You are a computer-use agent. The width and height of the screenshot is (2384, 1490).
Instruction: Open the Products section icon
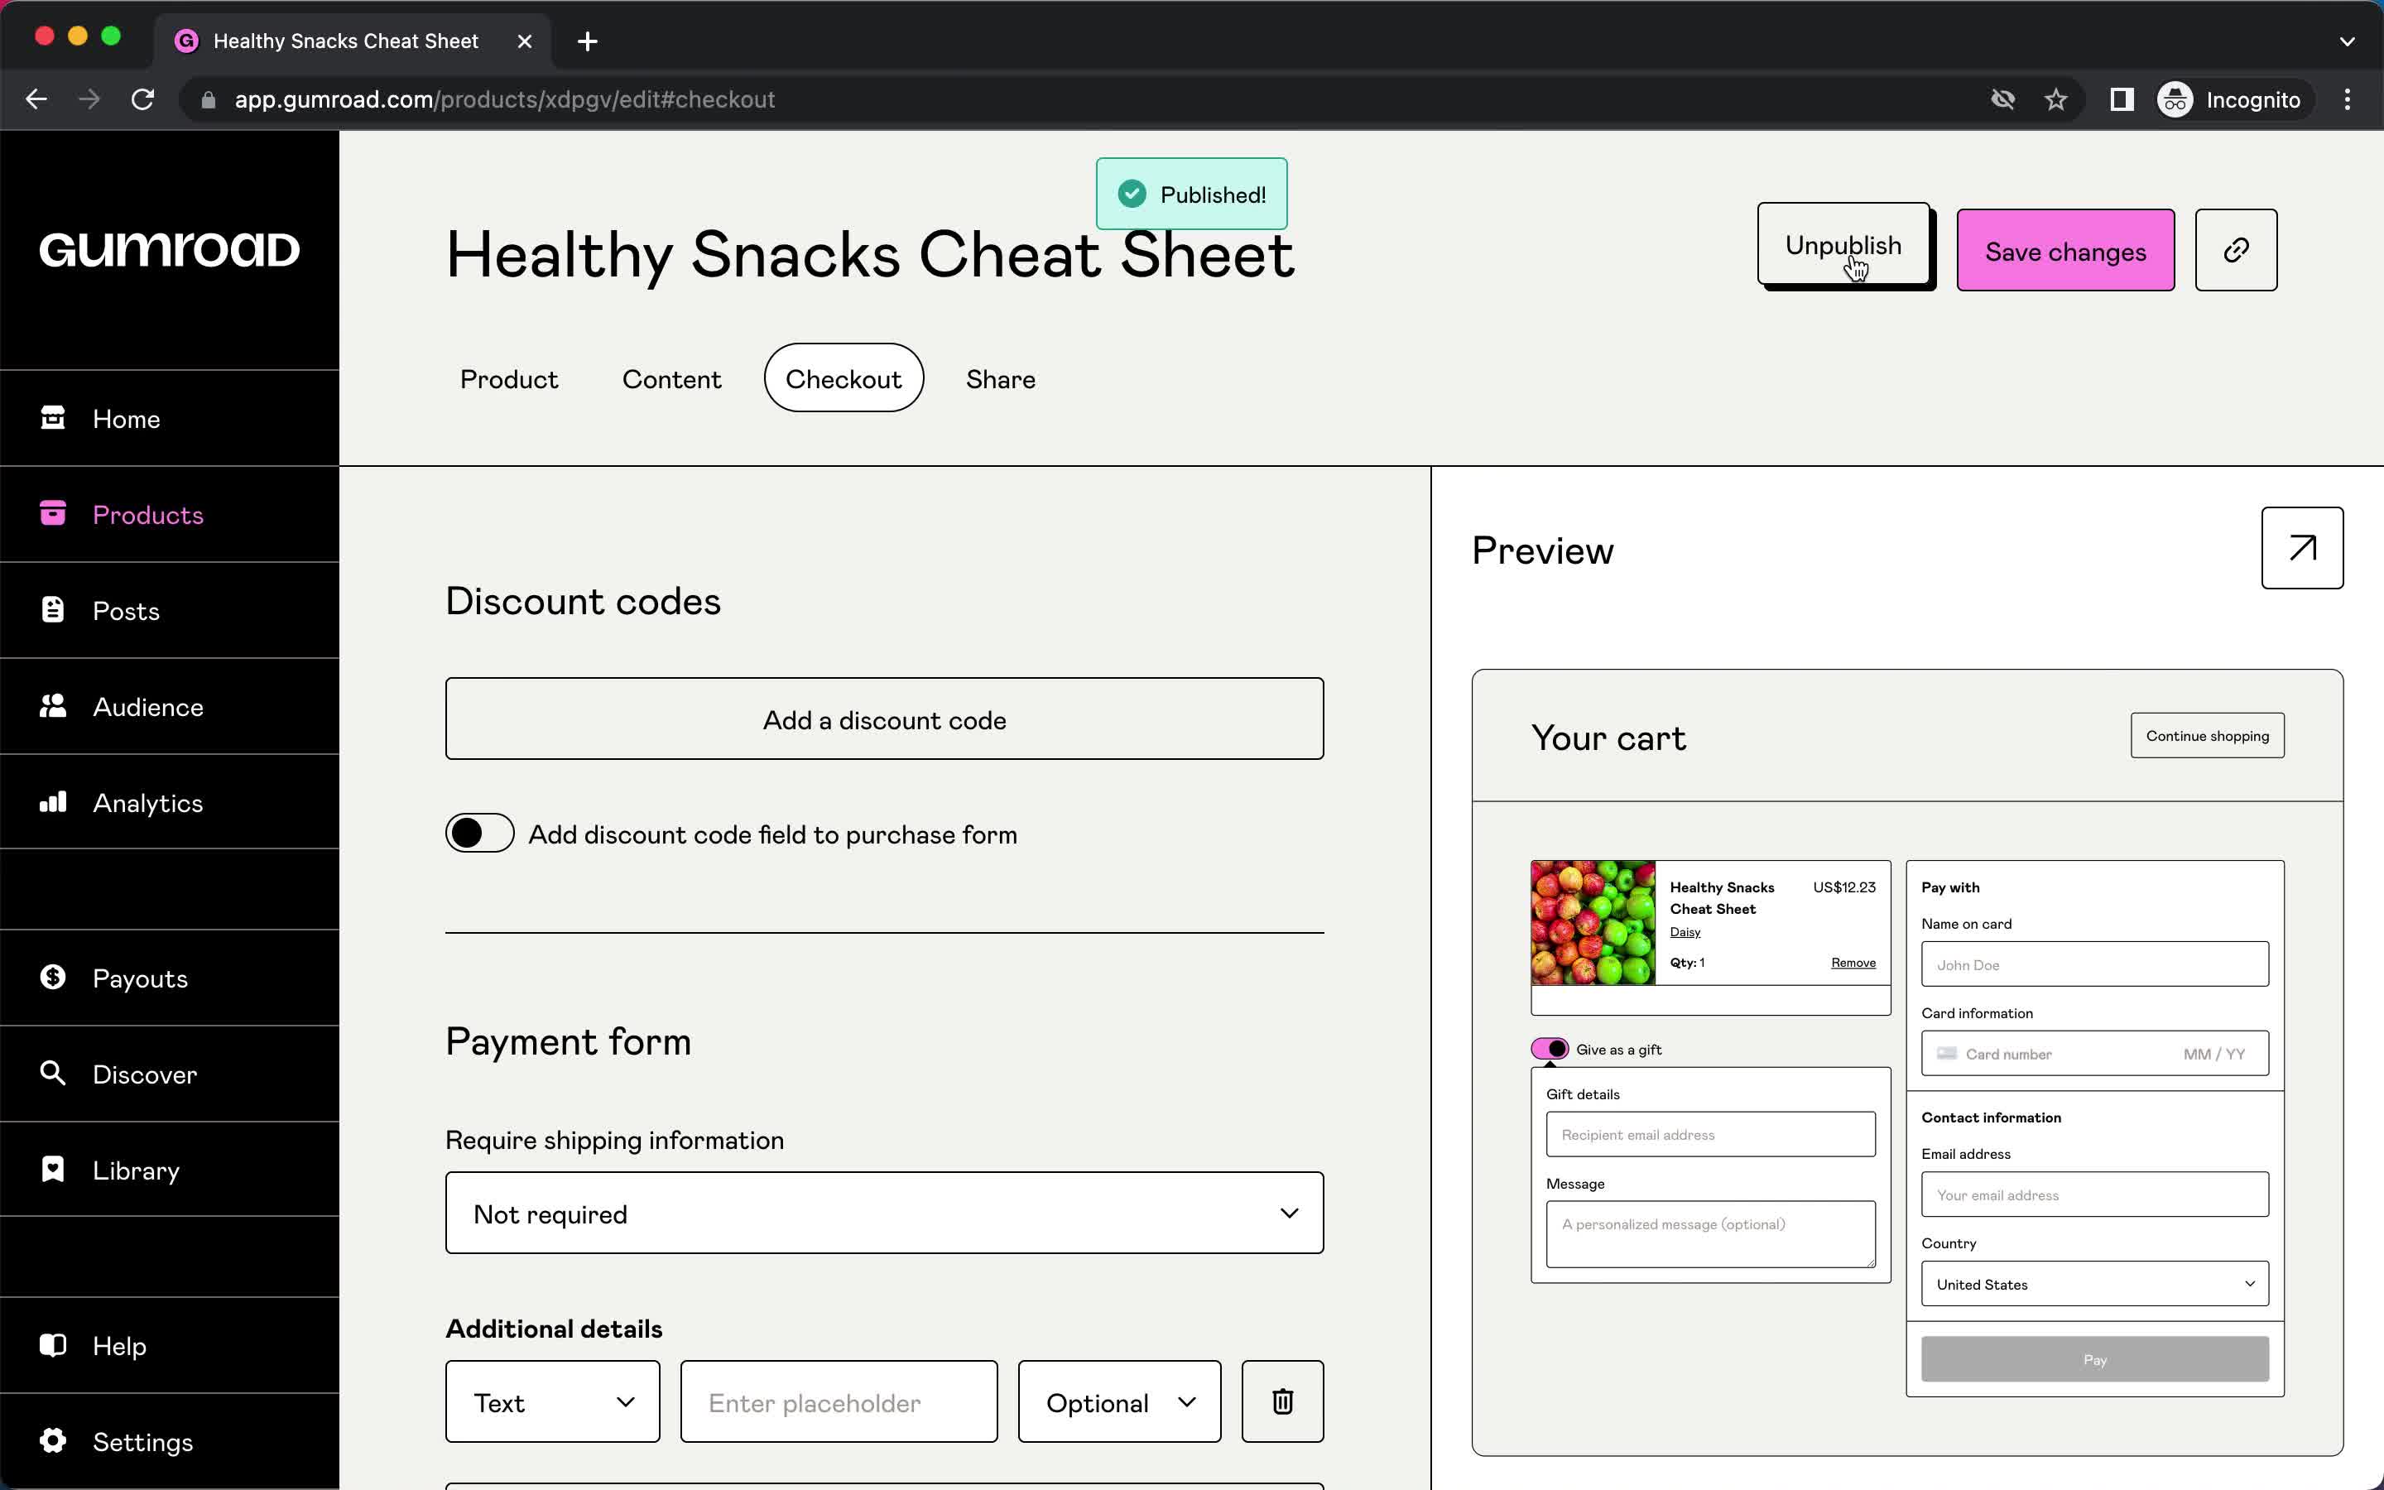click(50, 513)
